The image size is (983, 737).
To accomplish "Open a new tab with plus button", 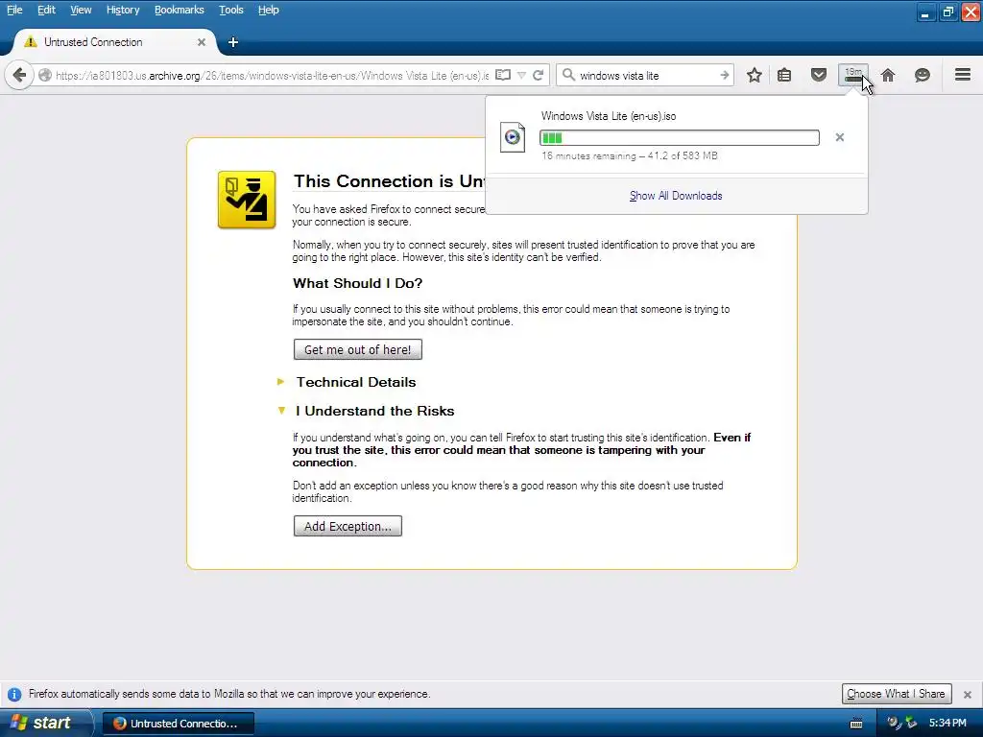I will (x=233, y=42).
